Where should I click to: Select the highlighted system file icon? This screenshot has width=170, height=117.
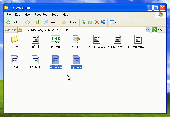tap(76, 60)
